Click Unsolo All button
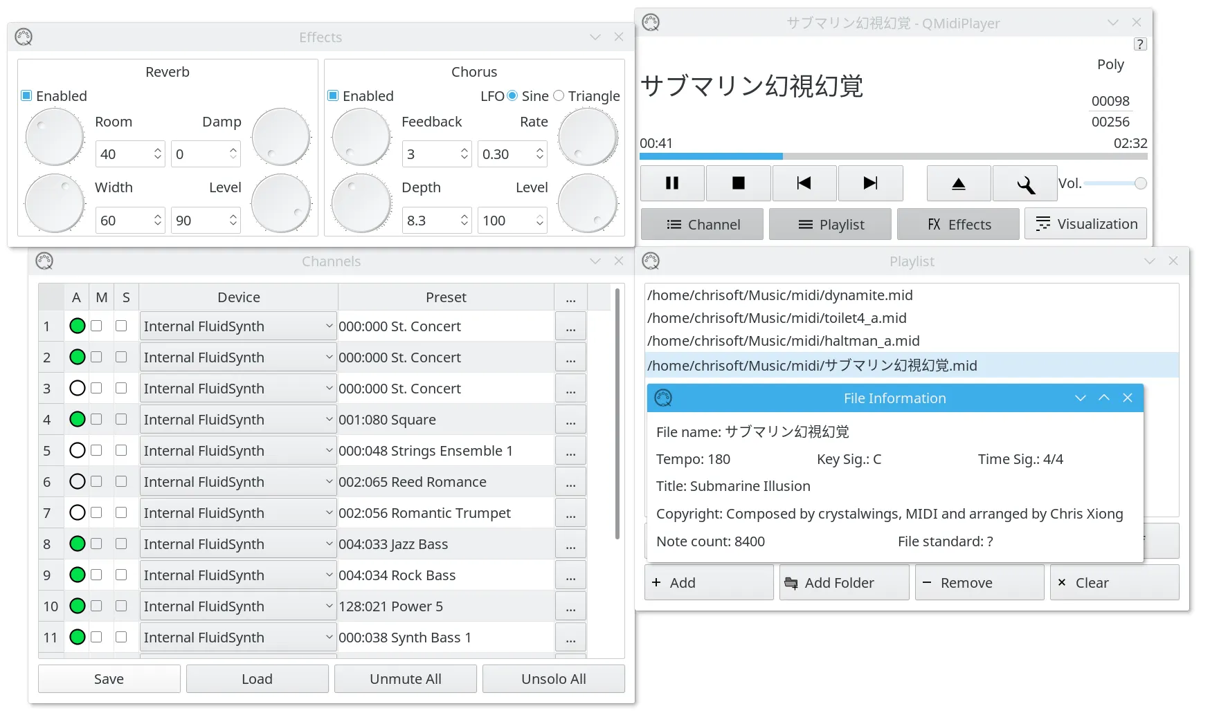Viewport: 1228px width, 715px height. (x=554, y=679)
